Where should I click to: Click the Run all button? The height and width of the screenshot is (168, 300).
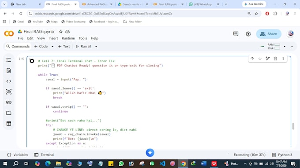(84, 46)
